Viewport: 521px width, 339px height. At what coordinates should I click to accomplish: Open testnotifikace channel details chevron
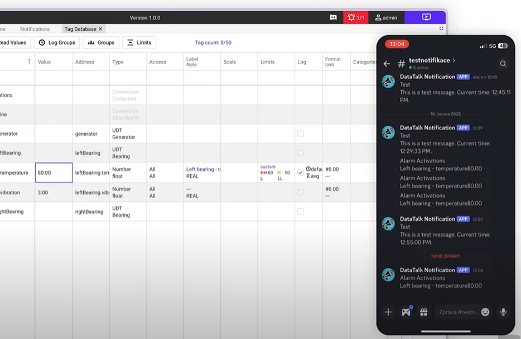[x=454, y=60]
